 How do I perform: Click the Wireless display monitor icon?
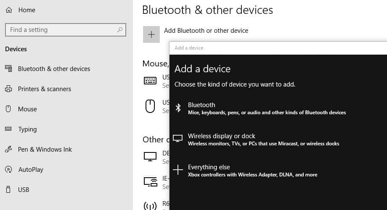click(178, 139)
